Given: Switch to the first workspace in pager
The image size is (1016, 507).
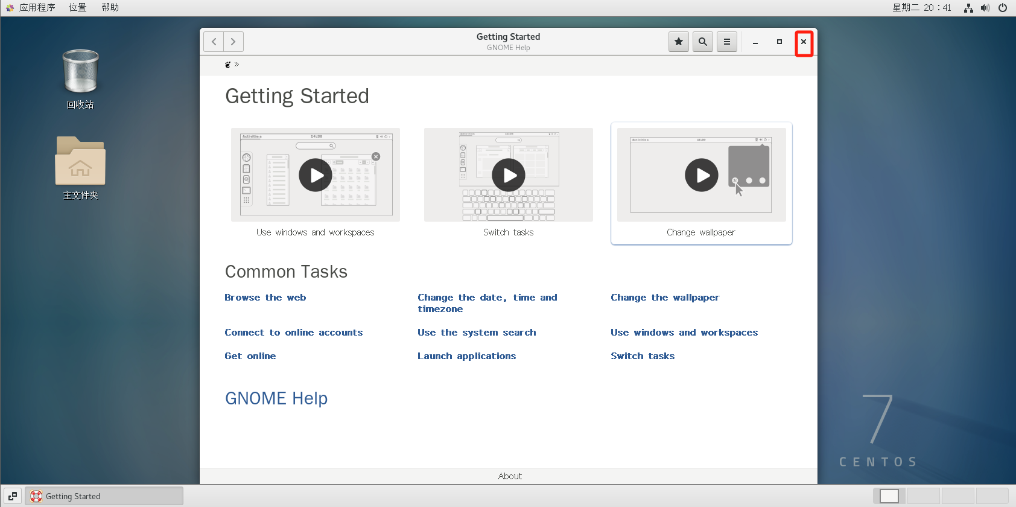Looking at the screenshot, I should coord(889,496).
